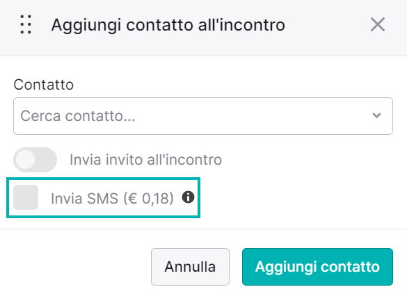Viewport: 407px width, 303px height.
Task: Cancel adding contact with Annulla
Action: coord(190,267)
